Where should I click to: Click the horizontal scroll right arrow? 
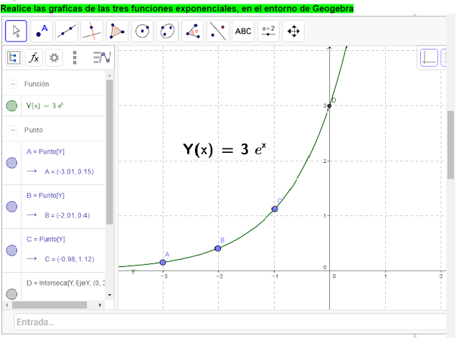[x=100, y=305]
